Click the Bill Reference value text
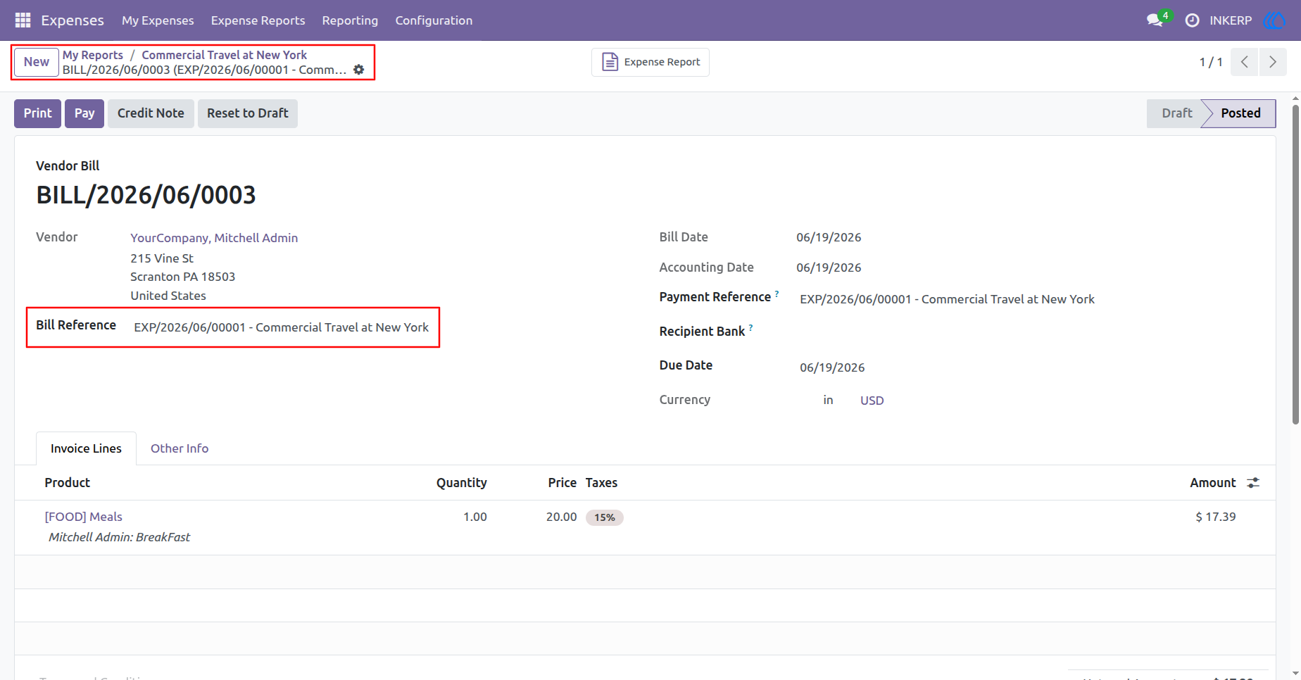Image resolution: width=1301 pixels, height=680 pixels. (x=281, y=327)
